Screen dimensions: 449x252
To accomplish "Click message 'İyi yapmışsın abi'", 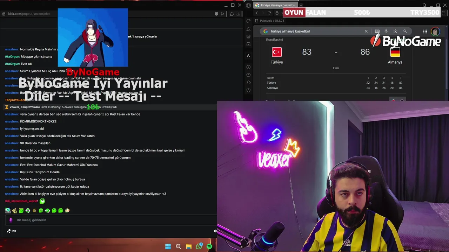I will [x=32, y=129].
